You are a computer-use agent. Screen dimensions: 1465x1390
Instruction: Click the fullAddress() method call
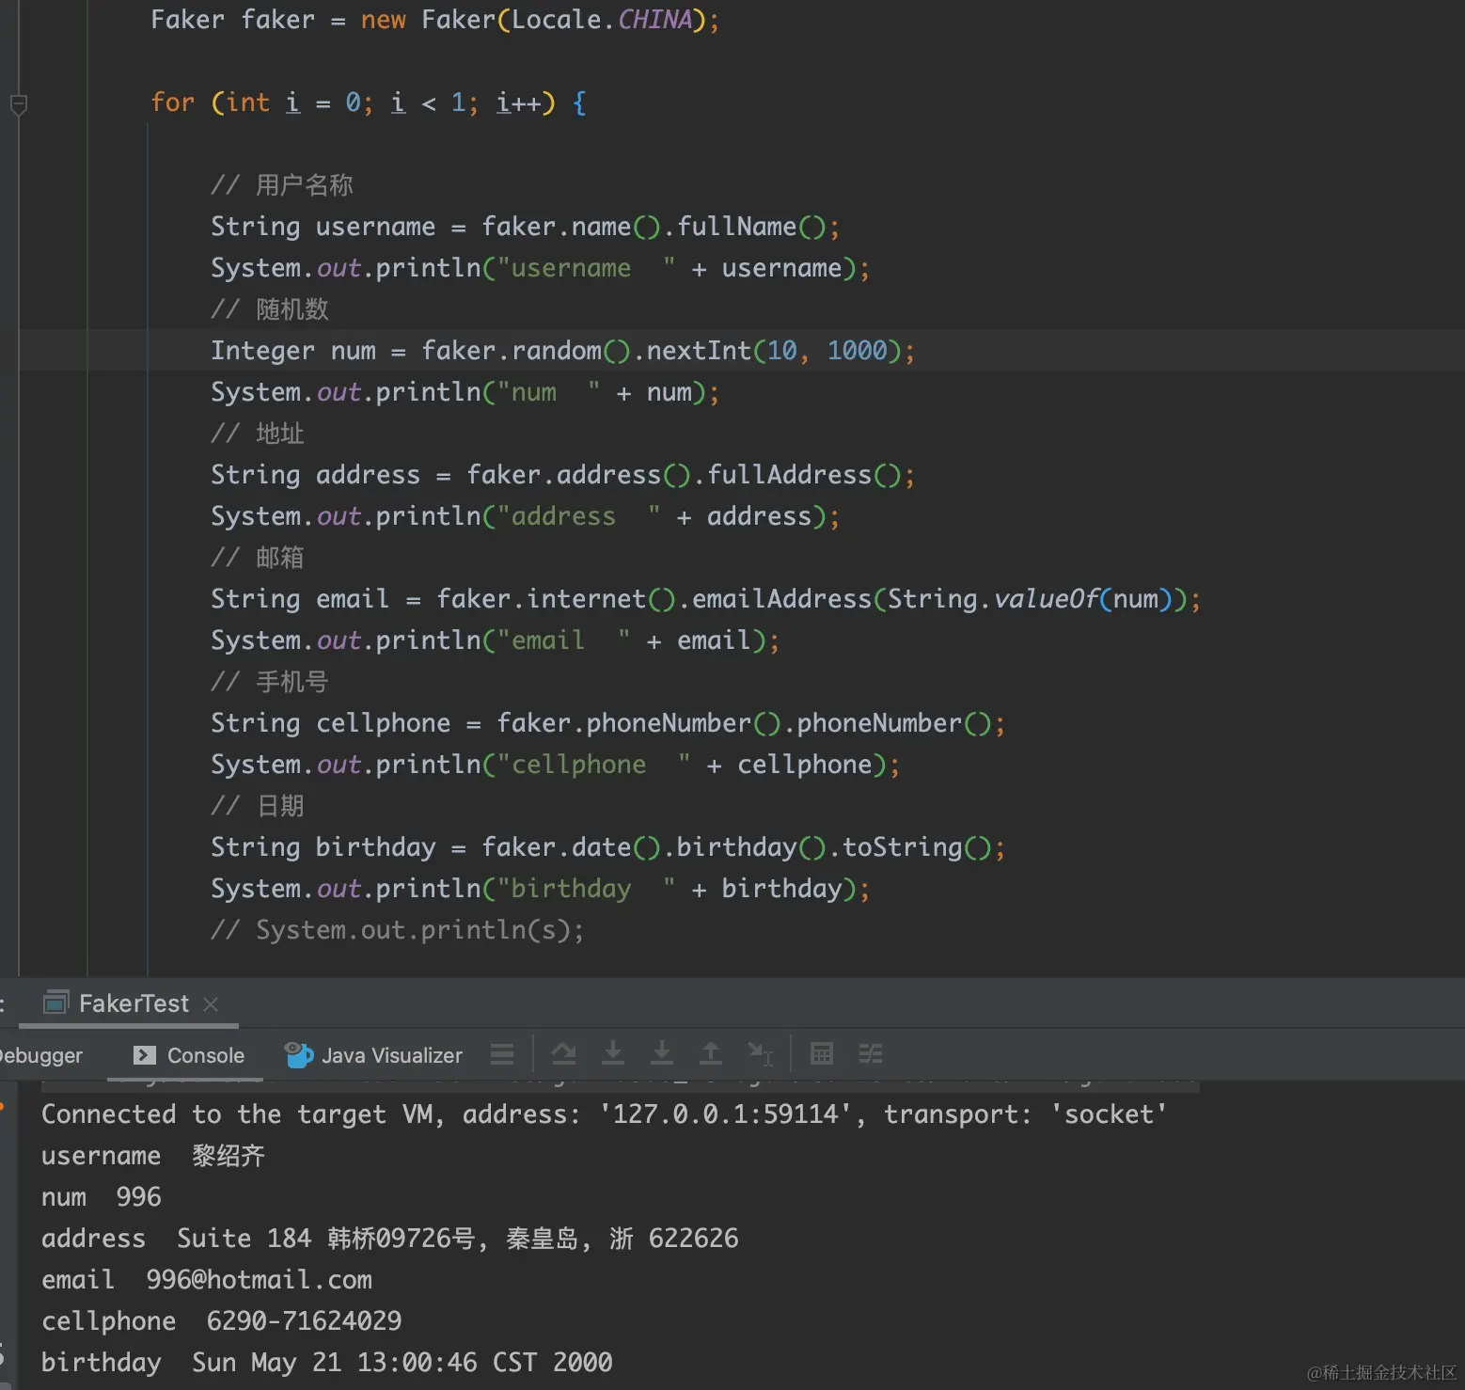pyautogui.click(x=804, y=475)
